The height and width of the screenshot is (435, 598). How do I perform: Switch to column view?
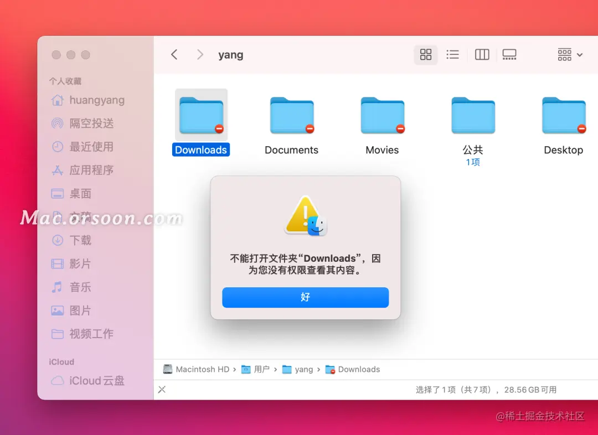(x=482, y=55)
